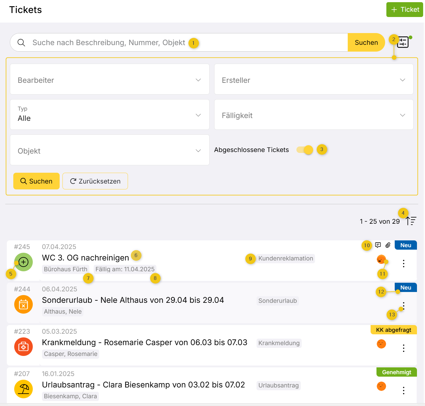This screenshot has height=406, width=425.
Task: Open three-dot menu for ticket #245
Action: [x=404, y=264]
